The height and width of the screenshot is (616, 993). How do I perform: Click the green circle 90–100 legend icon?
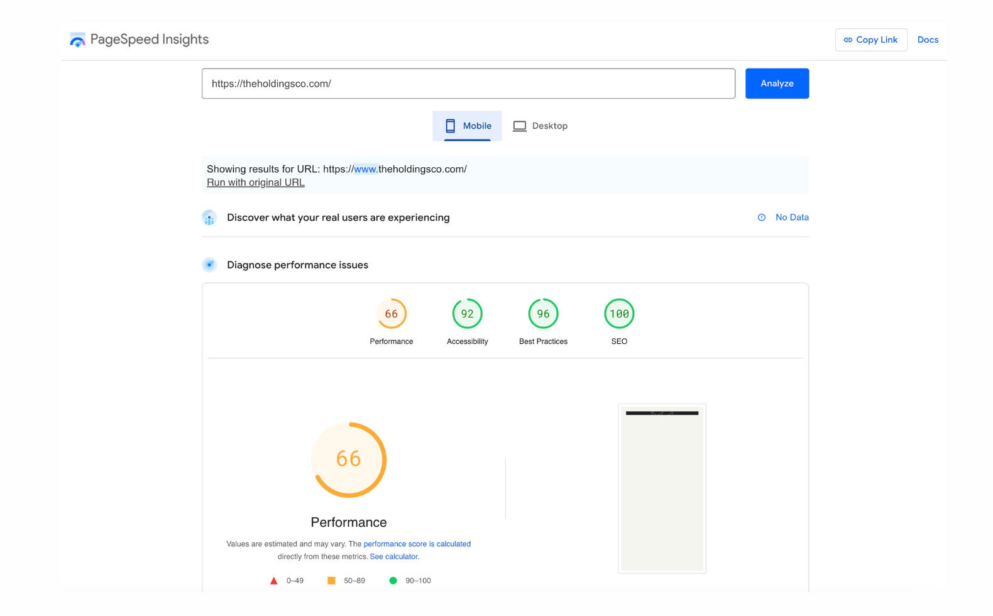coord(393,581)
